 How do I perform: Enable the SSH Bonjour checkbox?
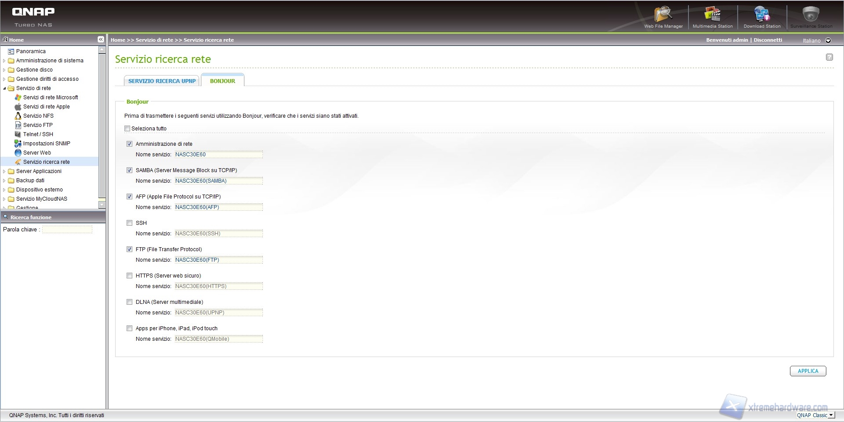129,223
